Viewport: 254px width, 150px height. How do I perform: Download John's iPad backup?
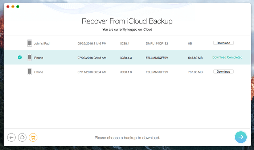click(x=224, y=43)
